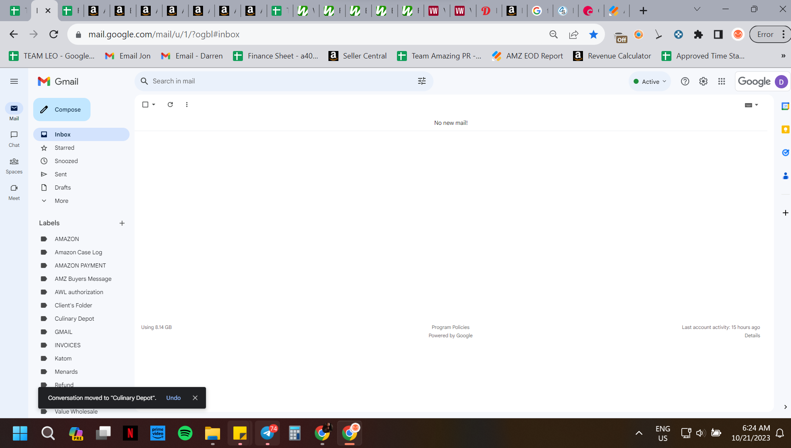Open the volume control in system tray

tap(700, 433)
